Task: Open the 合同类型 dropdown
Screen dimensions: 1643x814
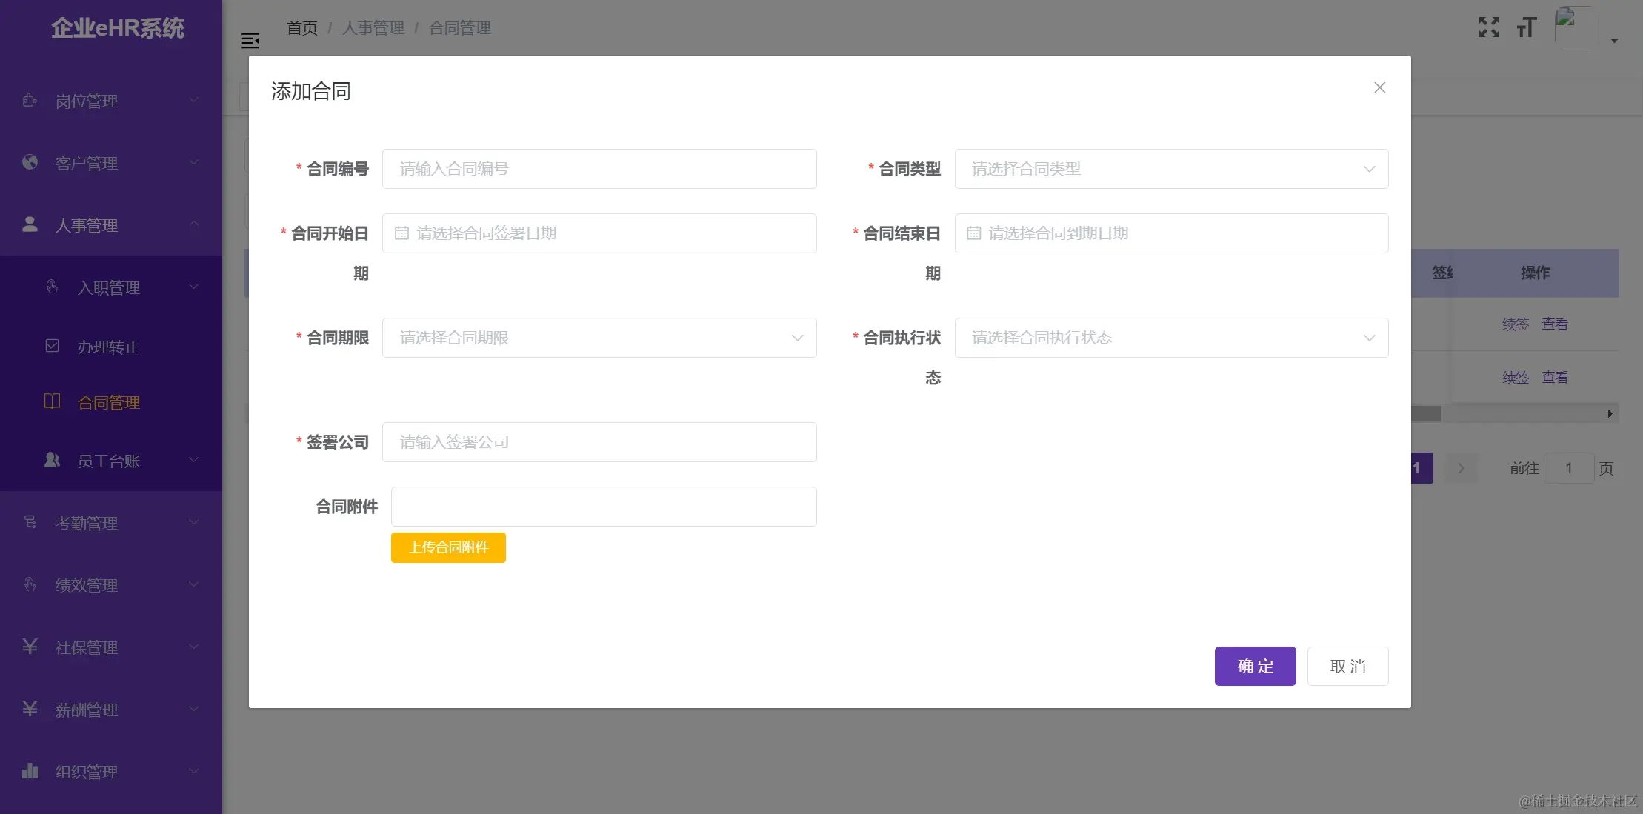Action: [x=1170, y=169]
